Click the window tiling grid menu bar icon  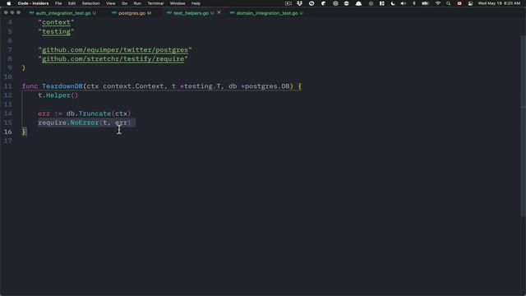click(381, 3)
